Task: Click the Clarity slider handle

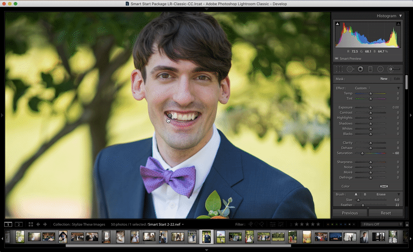Action: pos(371,143)
